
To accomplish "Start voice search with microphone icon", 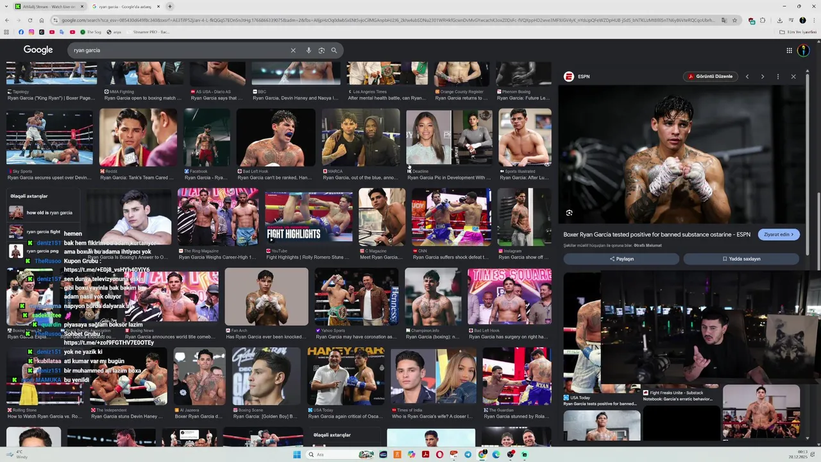I will click(x=309, y=50).
